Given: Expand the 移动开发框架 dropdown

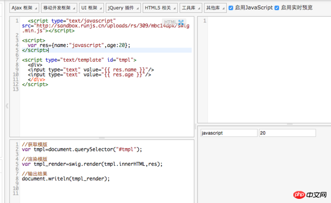Looking at the screenshot, I should (x=58, y=8).
